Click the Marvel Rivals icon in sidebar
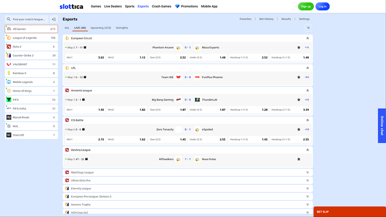386x217 pixels. click(x=9, y=117)
